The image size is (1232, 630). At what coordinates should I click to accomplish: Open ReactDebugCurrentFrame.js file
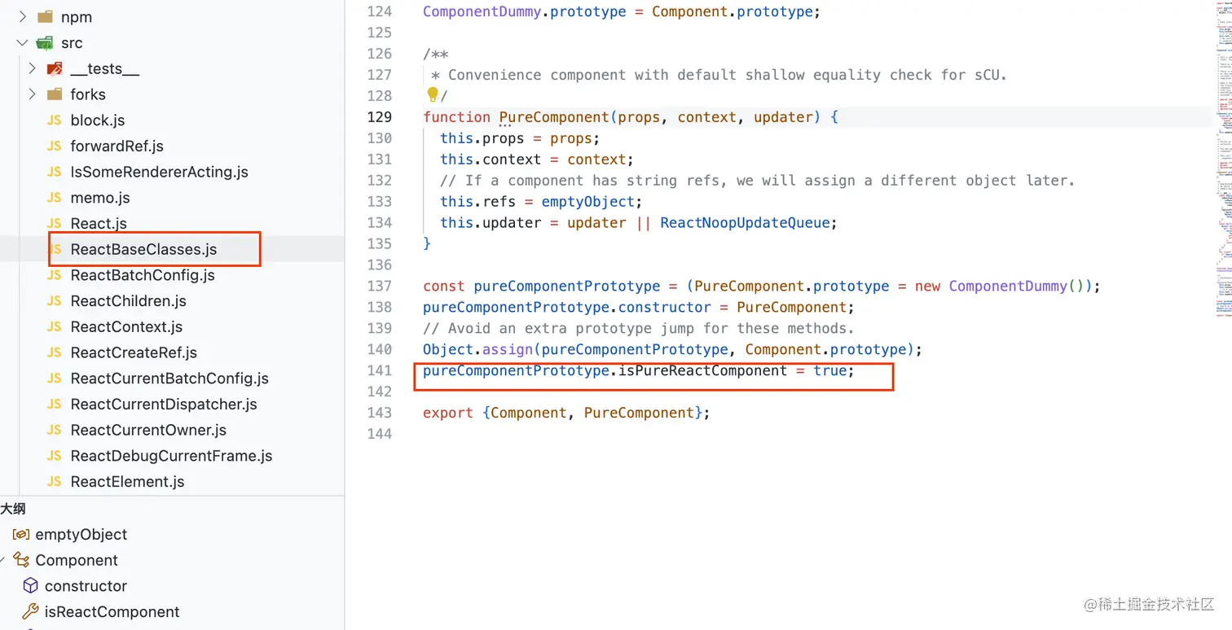[x=172, y=456]
